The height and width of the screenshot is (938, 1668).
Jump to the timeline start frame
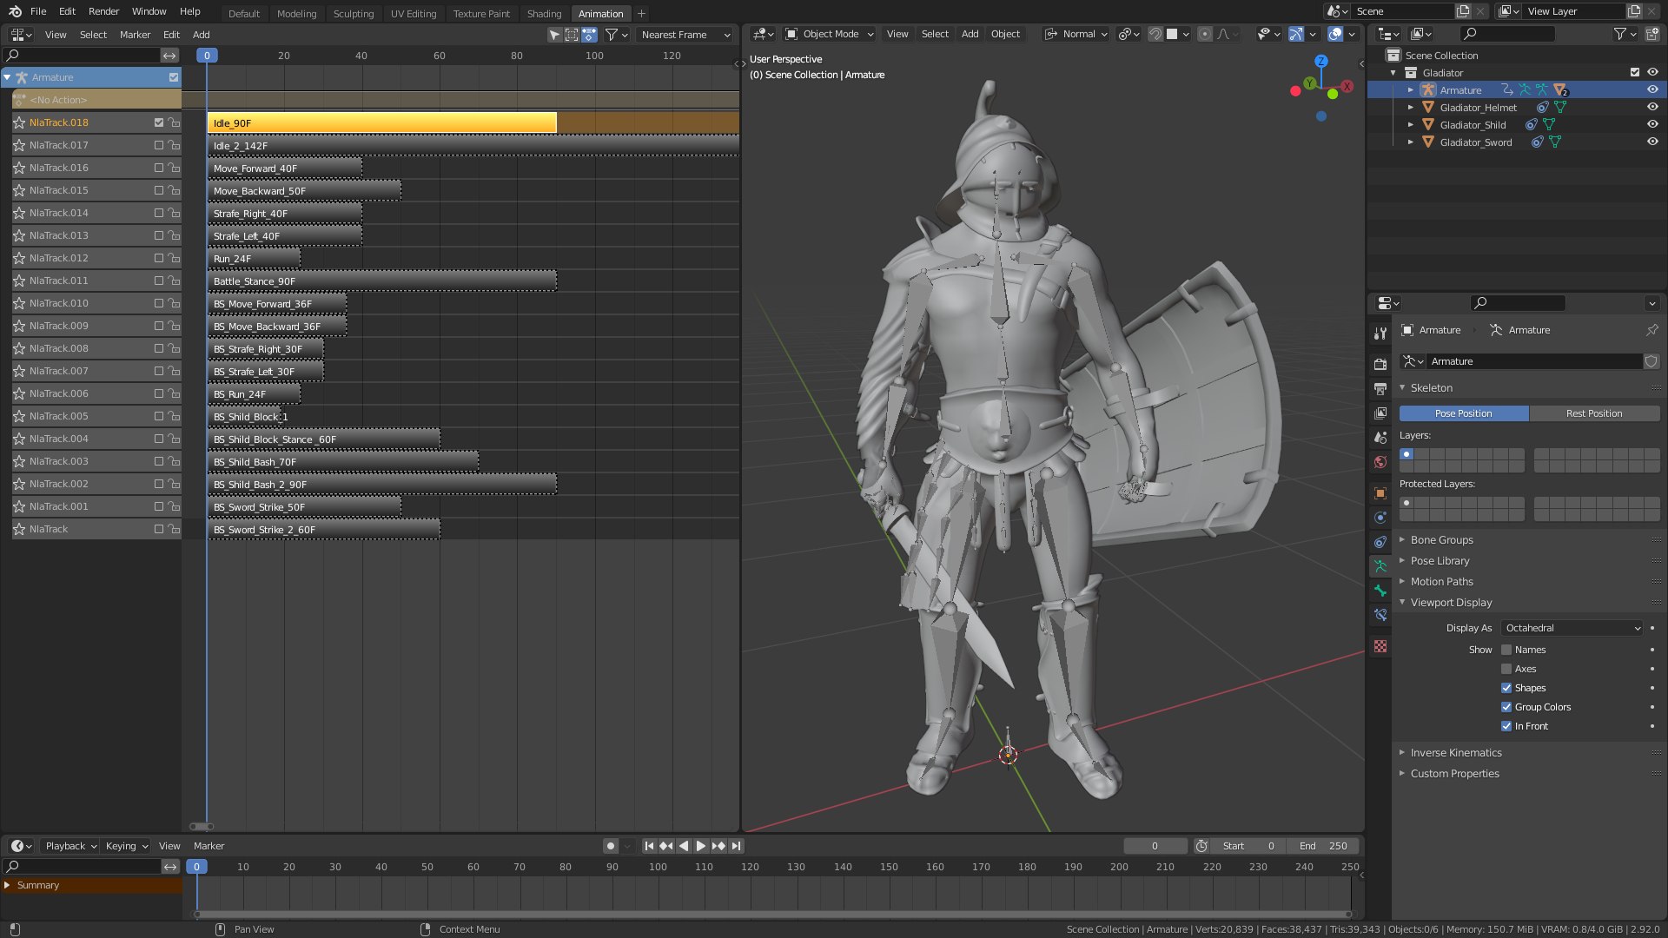649,846
